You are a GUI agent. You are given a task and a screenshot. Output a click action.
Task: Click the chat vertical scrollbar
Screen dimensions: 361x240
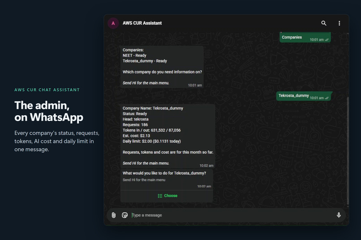tap(348, 151)
